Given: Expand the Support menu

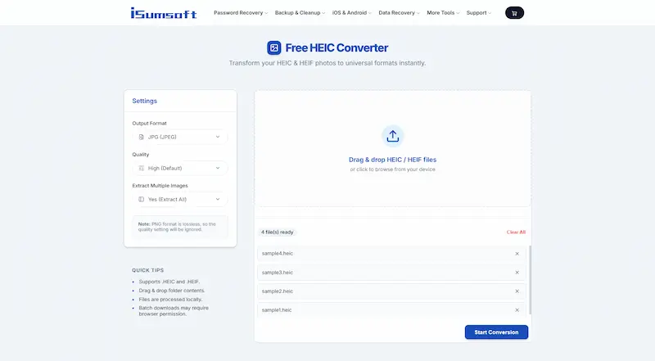Looking at the screenshot, I should 479,13.
